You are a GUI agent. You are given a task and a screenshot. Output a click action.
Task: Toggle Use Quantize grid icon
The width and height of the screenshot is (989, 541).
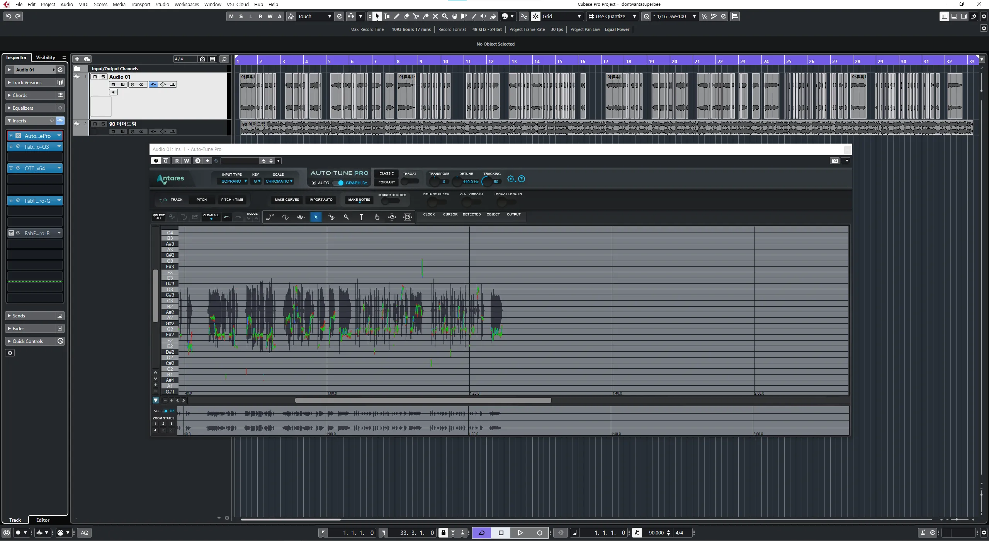point(591,16)
